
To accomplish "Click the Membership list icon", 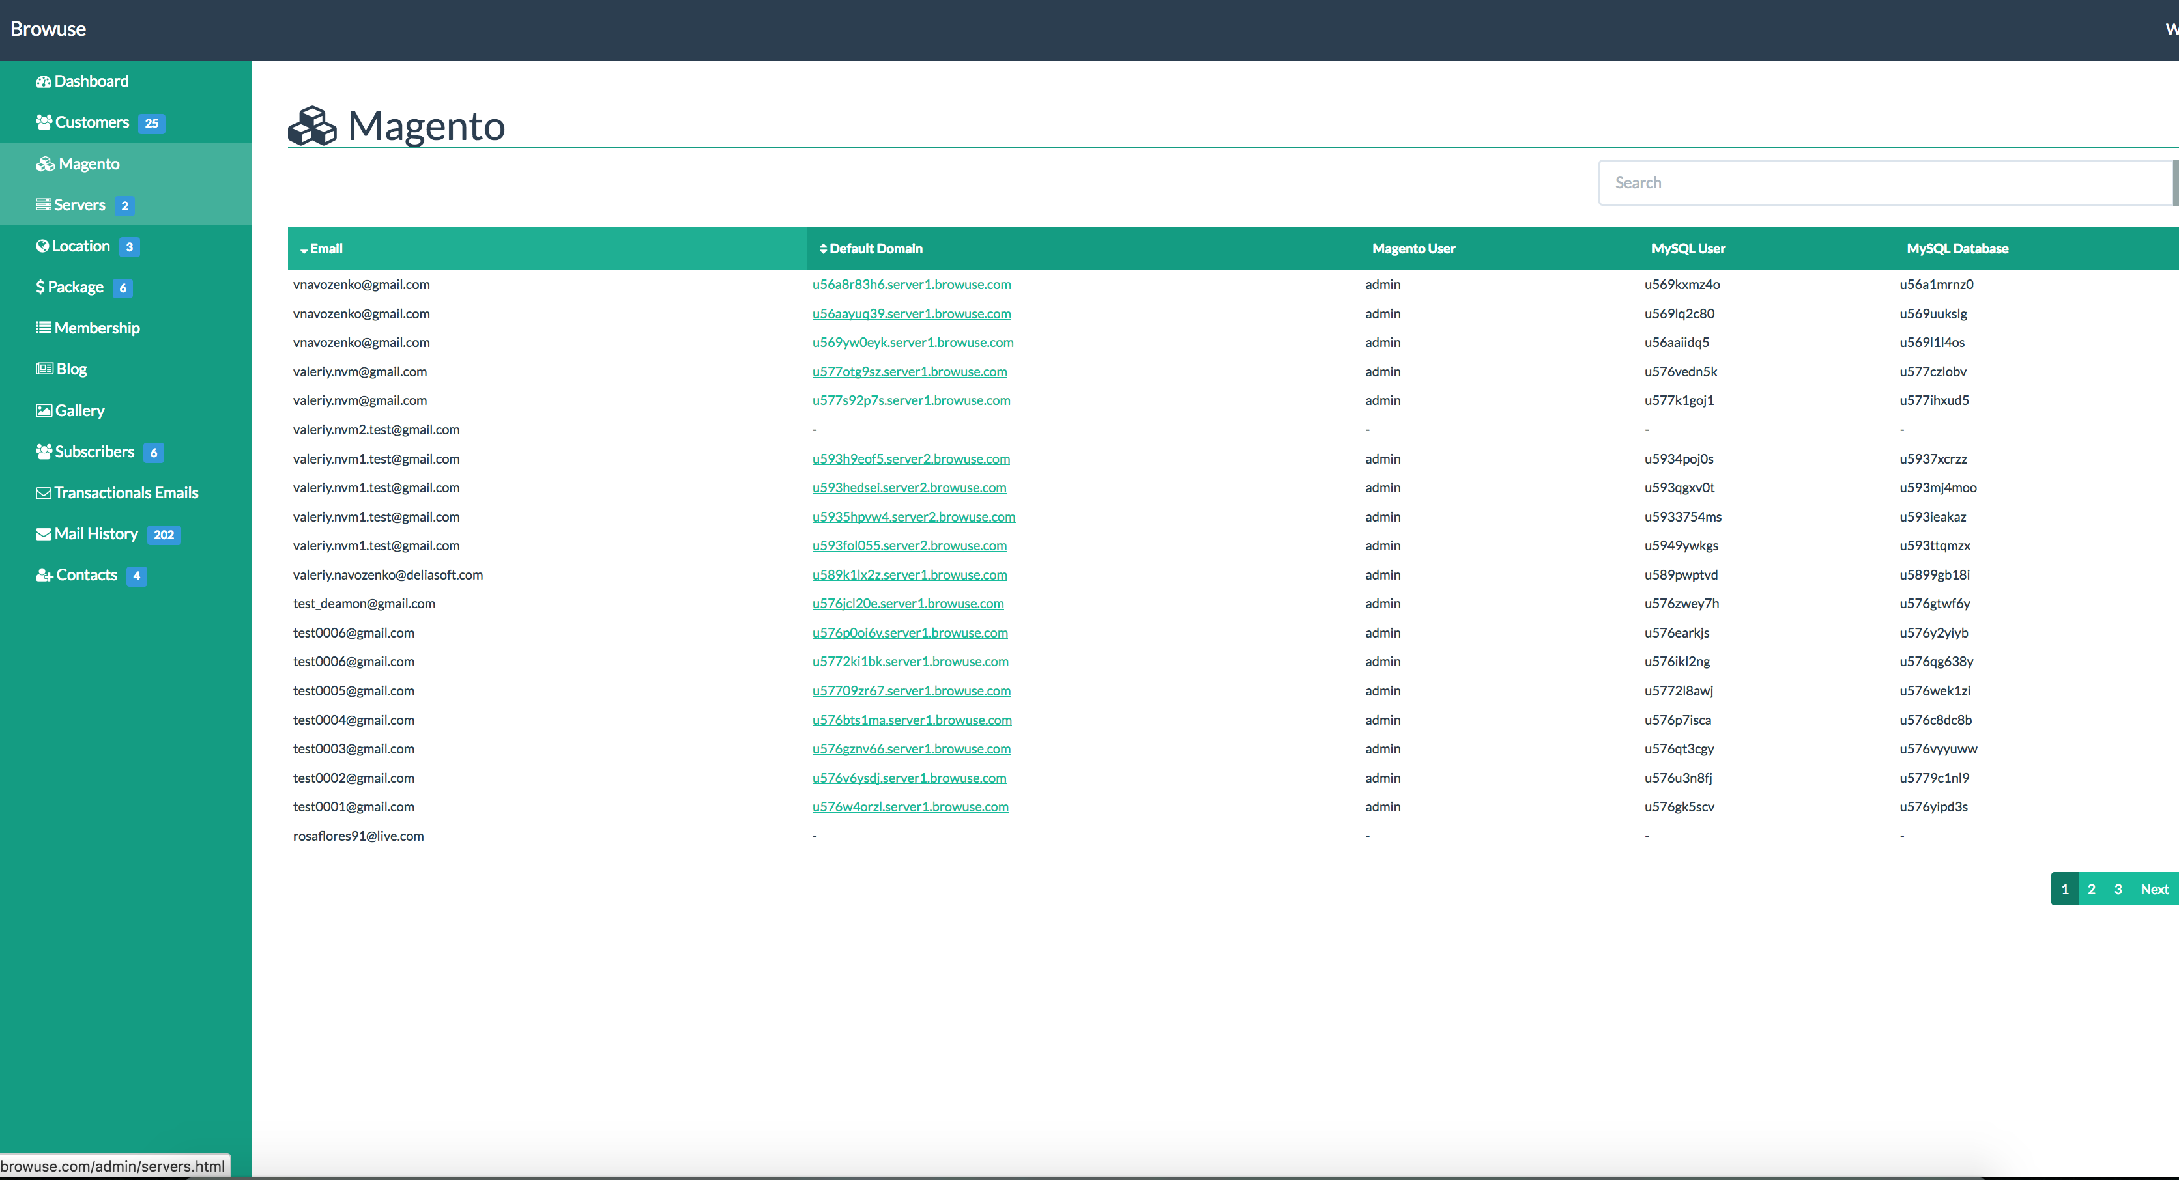I will tap(43, 328).
